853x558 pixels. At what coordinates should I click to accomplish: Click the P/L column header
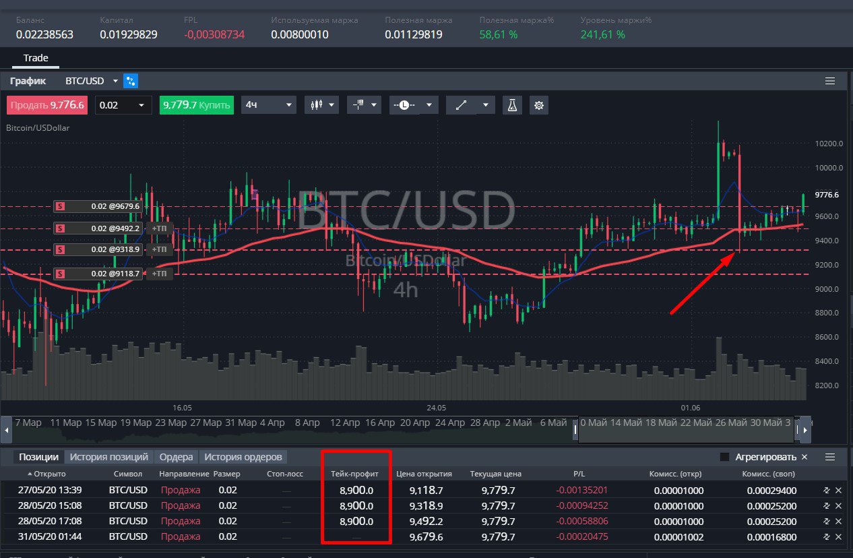[579, 474]
